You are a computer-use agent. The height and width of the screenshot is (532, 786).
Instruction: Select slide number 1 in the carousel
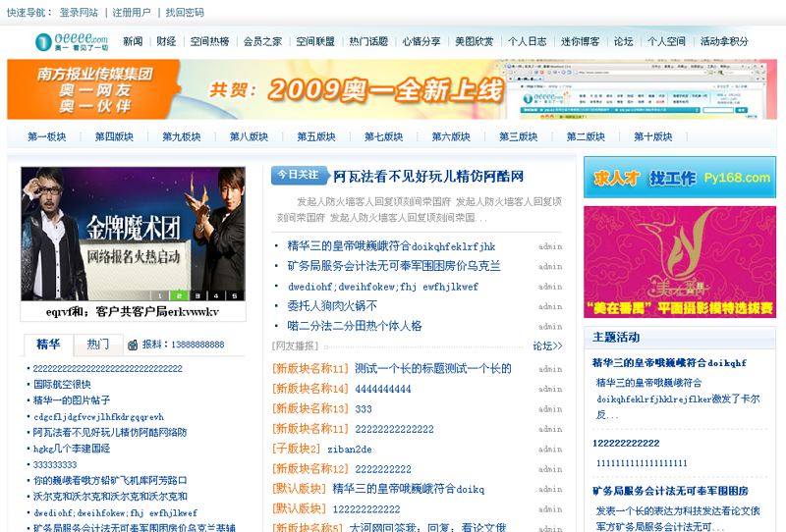pos(160,296)
